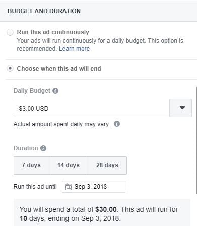
Task: Choose the 7 days duration option
Action: pos(31,165)
